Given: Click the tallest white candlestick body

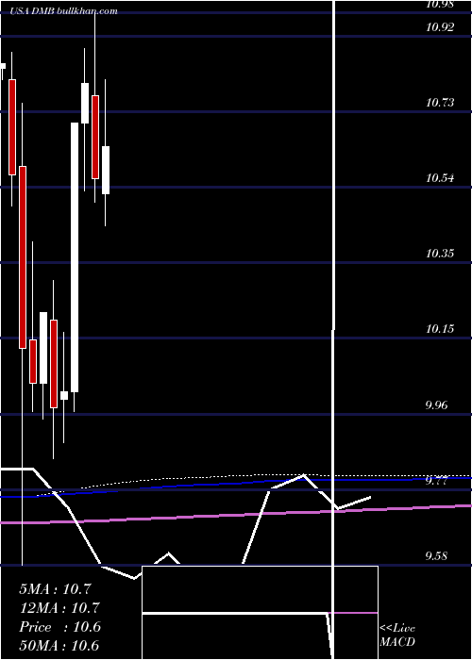Looking at the screenshot, I should point(75,257).
